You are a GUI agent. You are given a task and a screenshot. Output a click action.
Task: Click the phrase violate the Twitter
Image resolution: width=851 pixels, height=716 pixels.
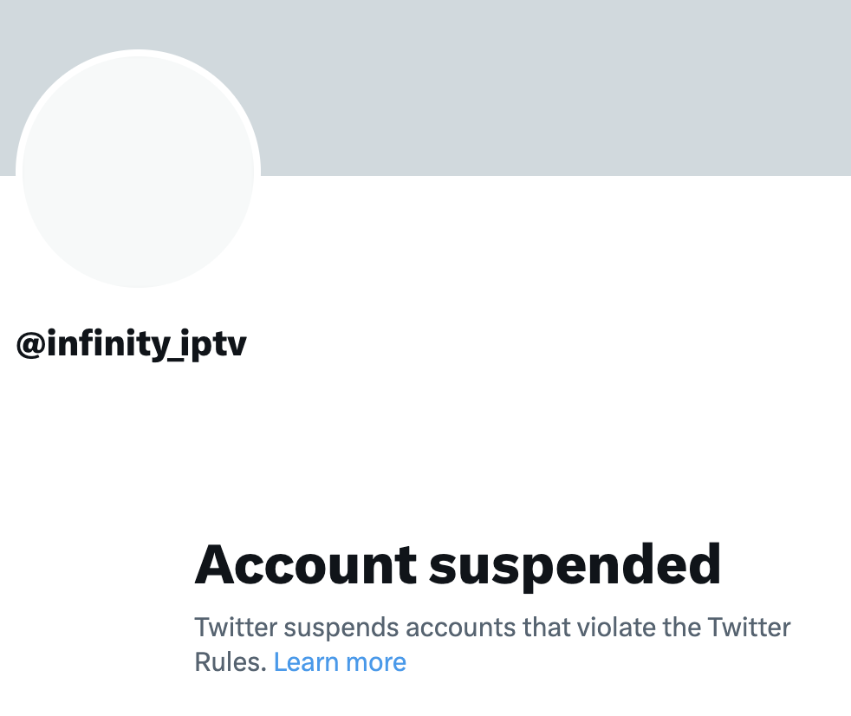click(x=685, y=627)
